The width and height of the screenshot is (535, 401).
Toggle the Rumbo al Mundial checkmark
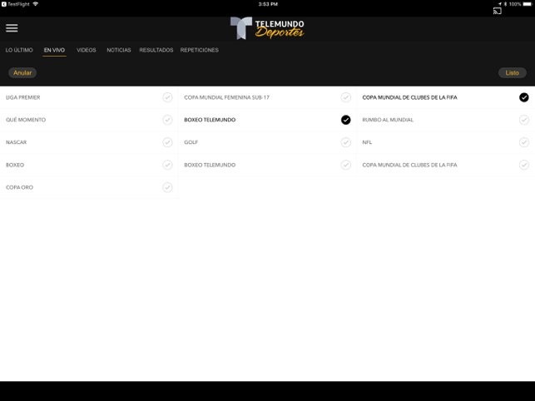(523, 120)
